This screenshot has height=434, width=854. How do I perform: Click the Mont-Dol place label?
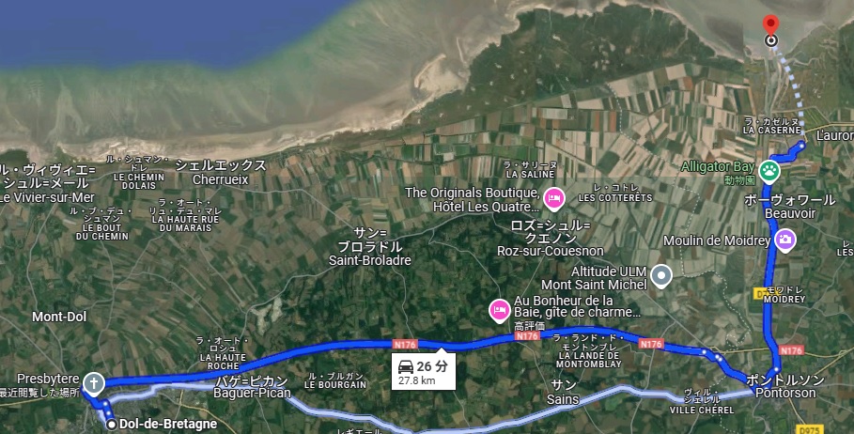[59, 317]
